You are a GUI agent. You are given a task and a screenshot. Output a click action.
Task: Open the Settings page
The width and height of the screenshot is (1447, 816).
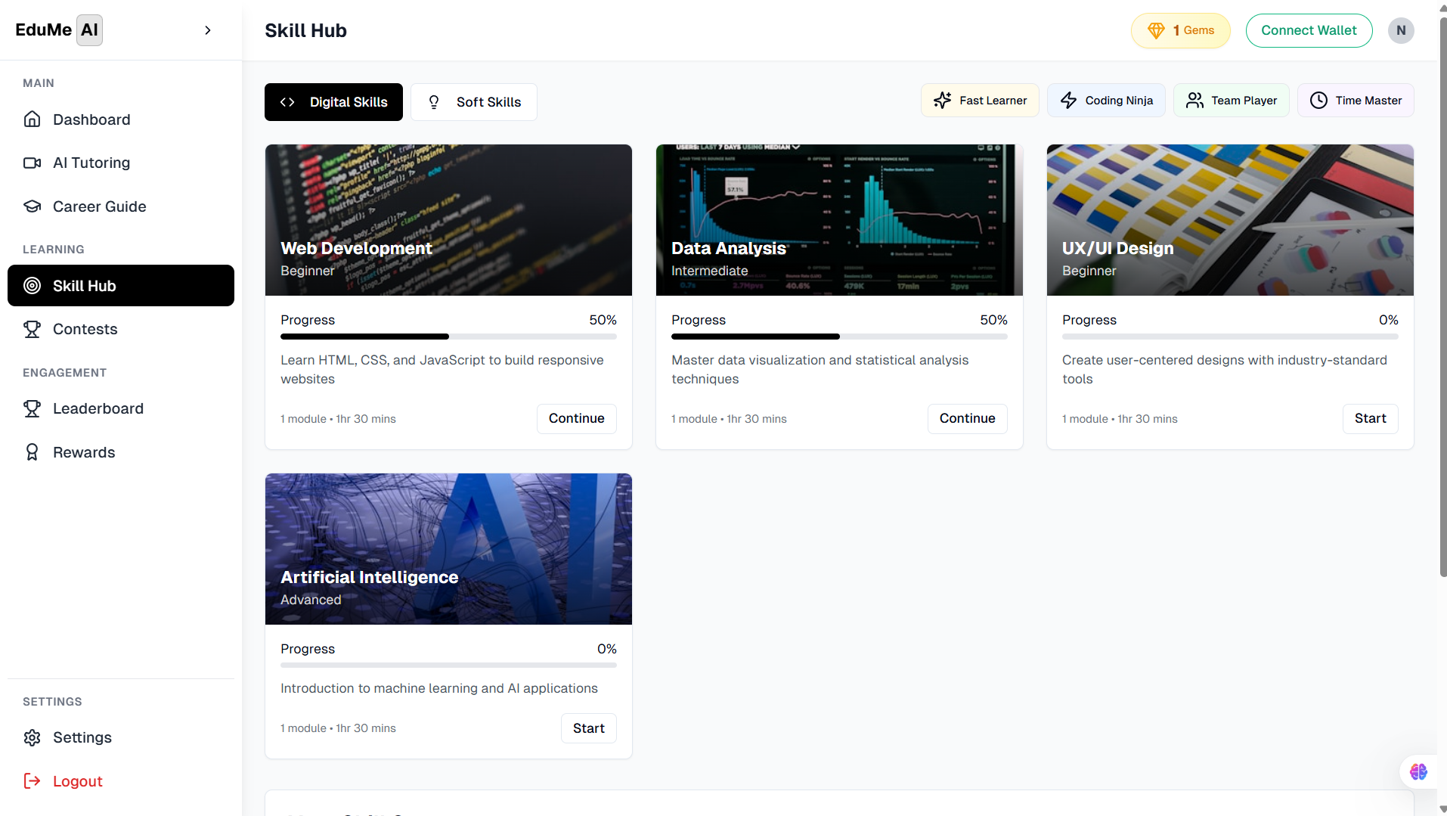(121, 737)
